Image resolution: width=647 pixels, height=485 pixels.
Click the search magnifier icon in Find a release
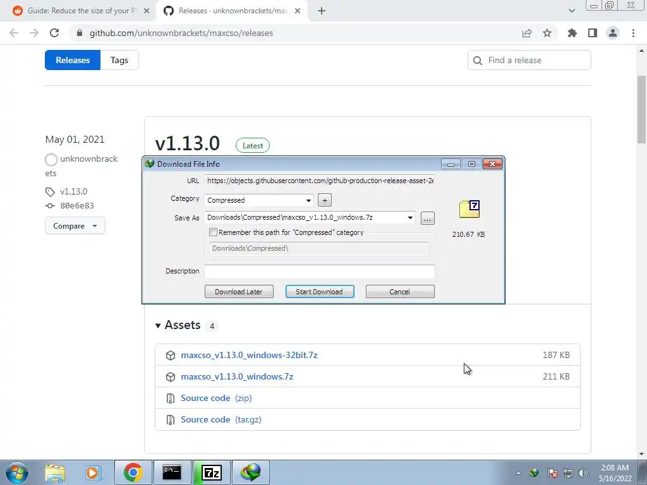[x=478, y=61]
